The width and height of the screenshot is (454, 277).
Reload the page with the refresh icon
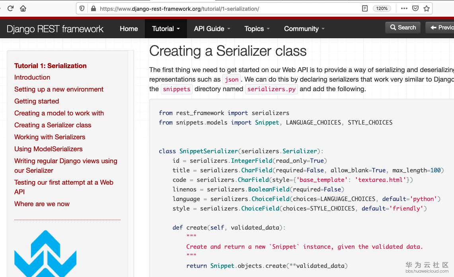click(11, 8)
